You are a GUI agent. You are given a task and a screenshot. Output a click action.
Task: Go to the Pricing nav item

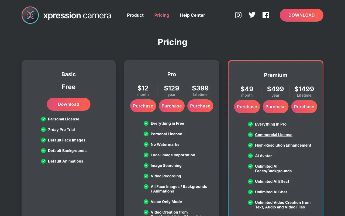click(x=162, y=15)
